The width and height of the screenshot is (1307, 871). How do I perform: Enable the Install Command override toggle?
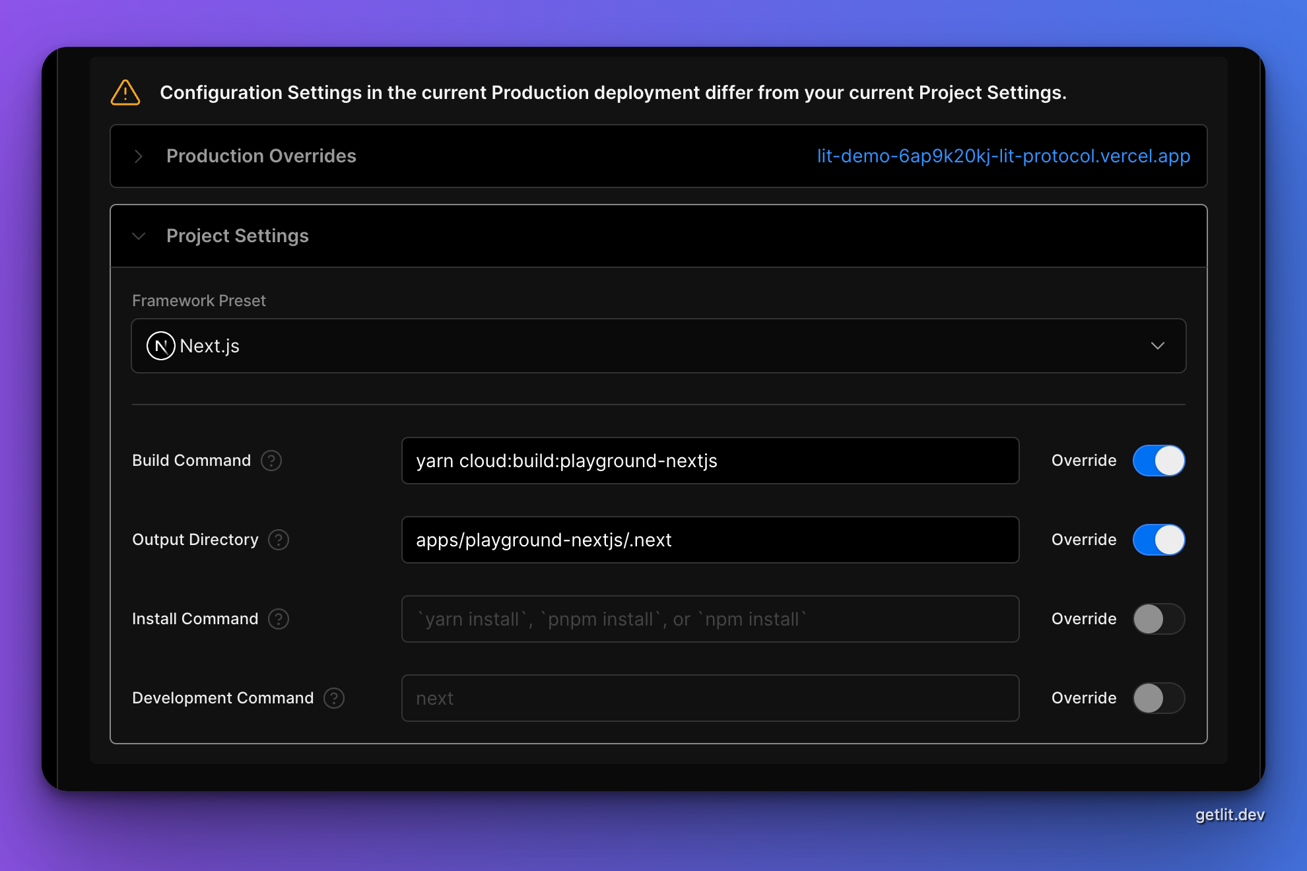[1159, 619]
